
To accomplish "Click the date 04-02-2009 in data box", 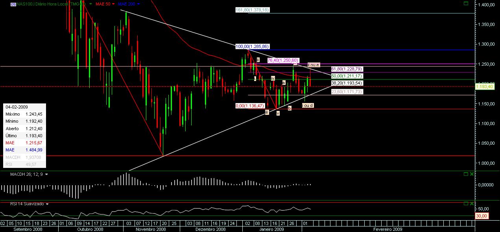I will coord(16,107).
